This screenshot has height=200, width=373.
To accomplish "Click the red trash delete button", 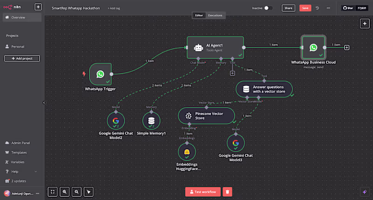I will (x=228, y=192).
